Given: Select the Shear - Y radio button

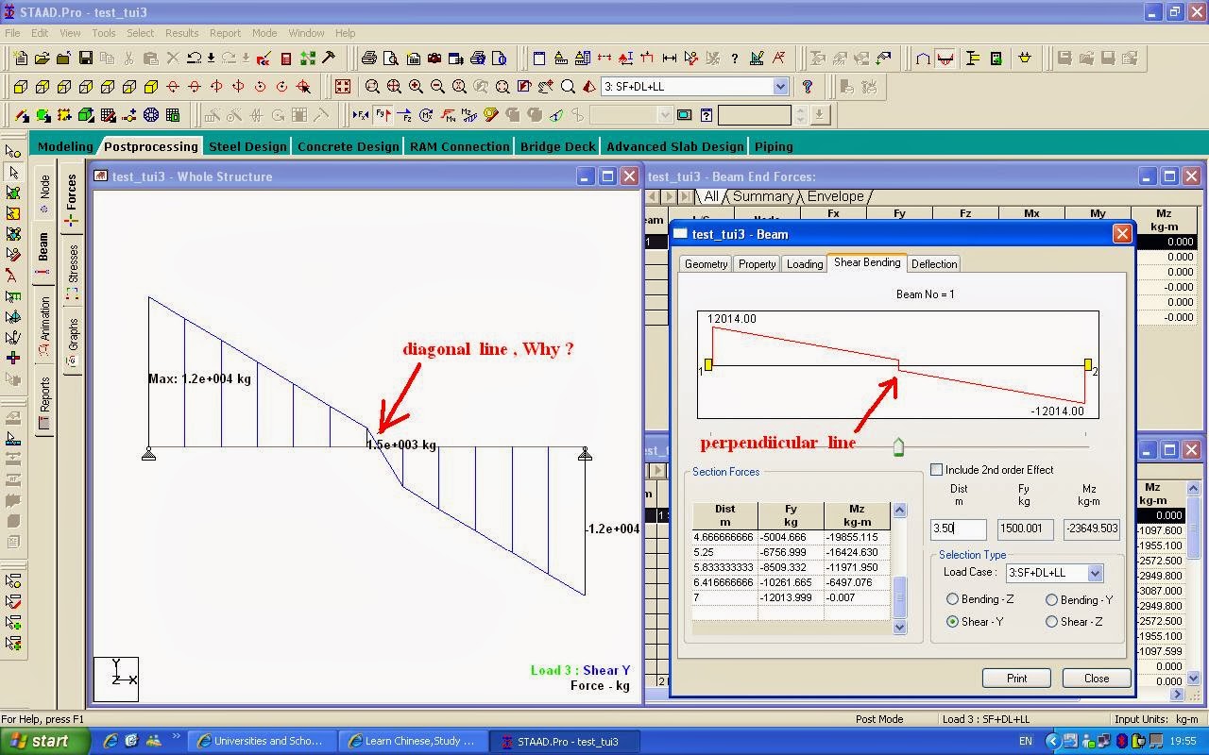Looking at the screenshot, I should coord(953,621).
